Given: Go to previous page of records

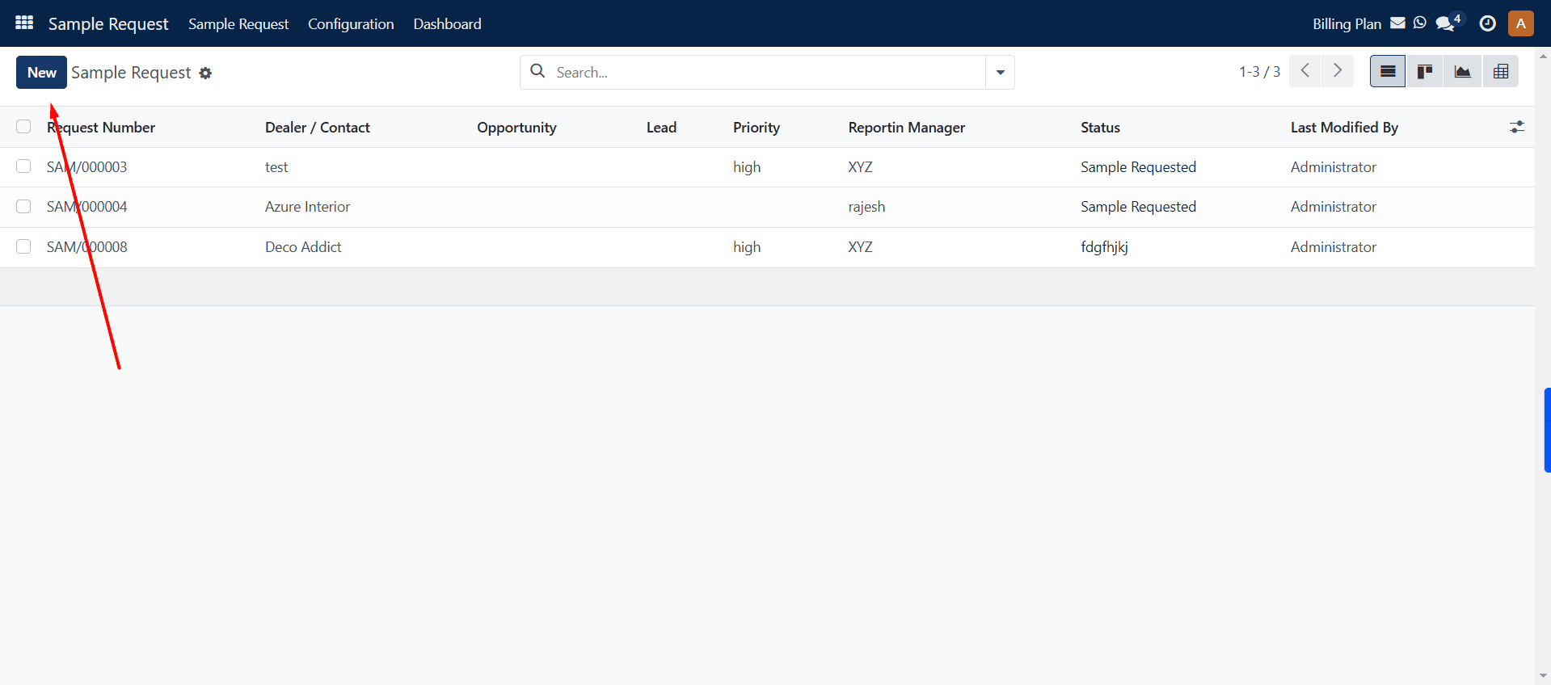Looking at the screenshot, I should (1305, 71).
